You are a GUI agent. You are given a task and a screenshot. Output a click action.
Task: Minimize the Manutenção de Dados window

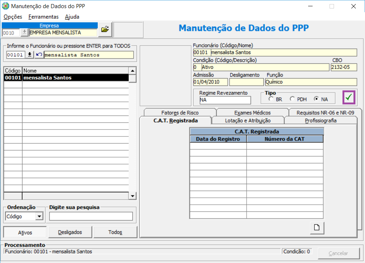(x=310, y=6)
